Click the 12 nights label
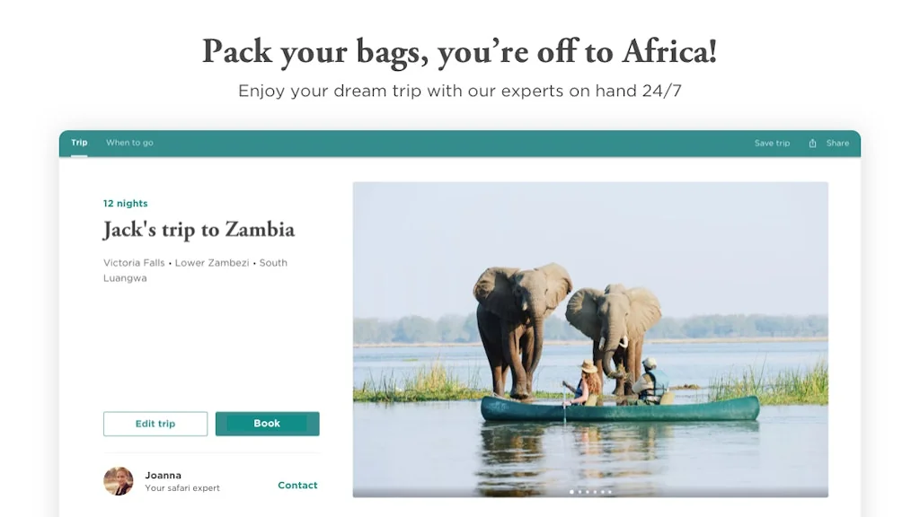Viewport: 920px width, 517px height. click(126, 204)
